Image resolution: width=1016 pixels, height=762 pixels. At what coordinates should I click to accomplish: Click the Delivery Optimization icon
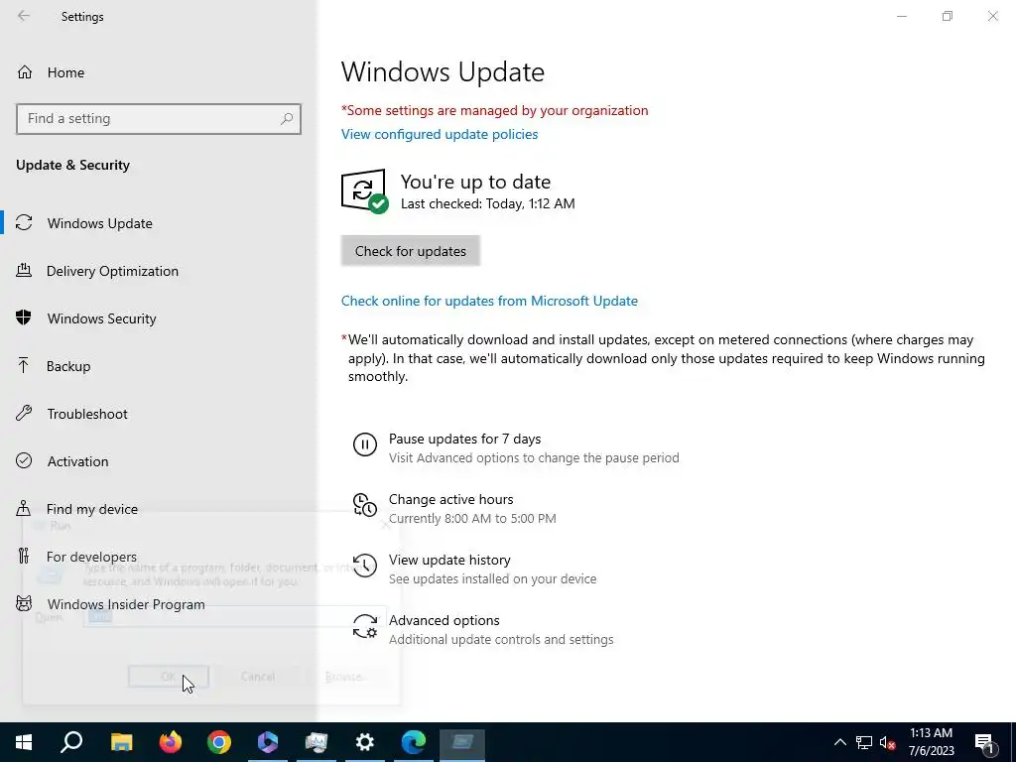point(24,270)
